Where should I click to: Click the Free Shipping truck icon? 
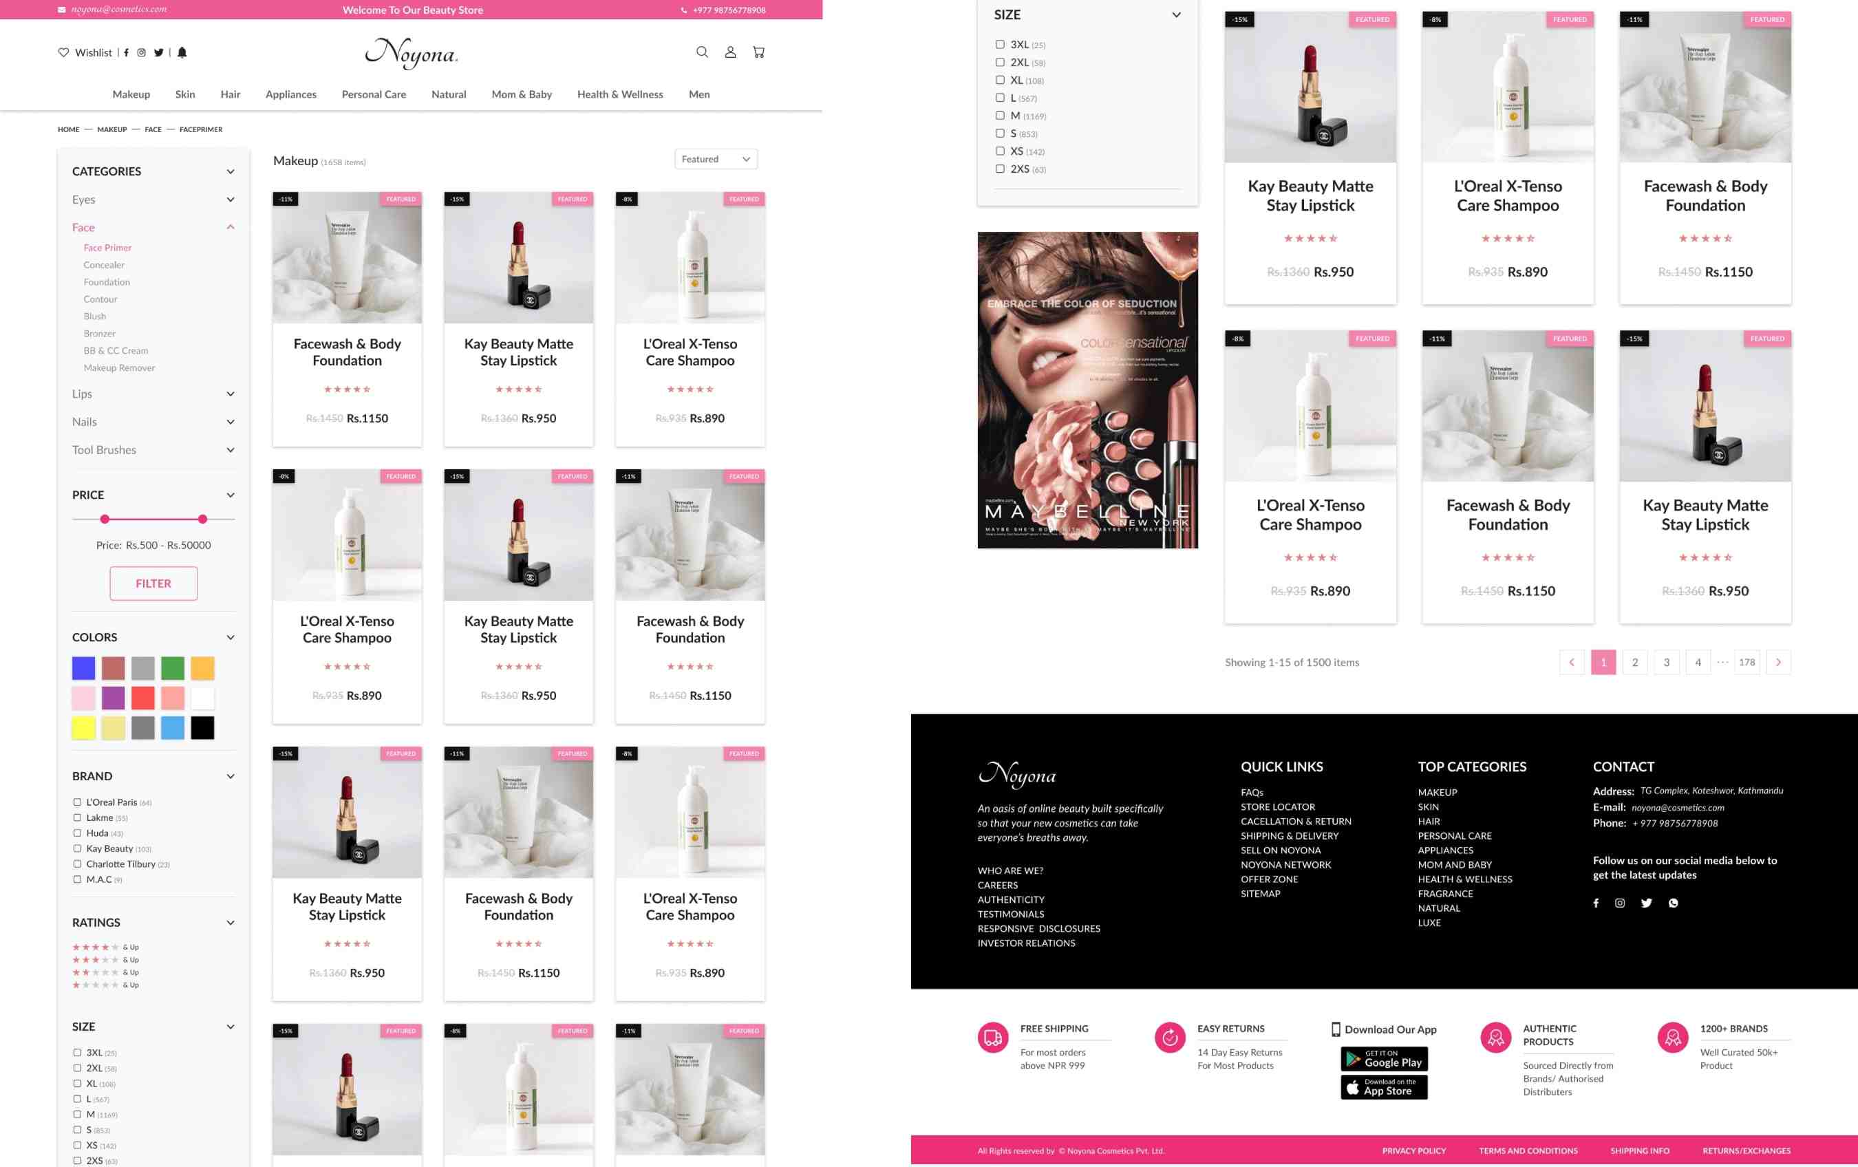[x=993, y=1038]
